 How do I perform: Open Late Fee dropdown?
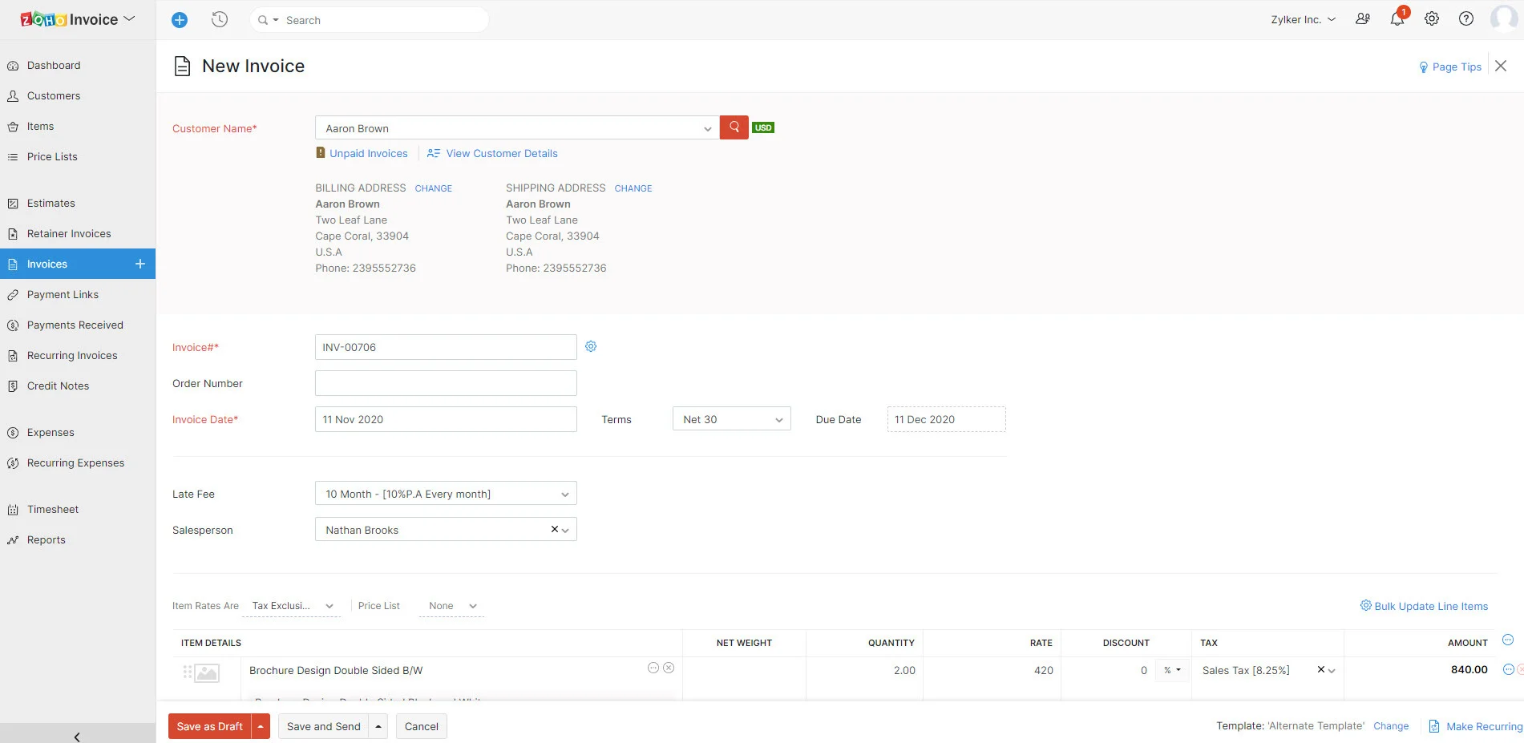pos(446,494)
